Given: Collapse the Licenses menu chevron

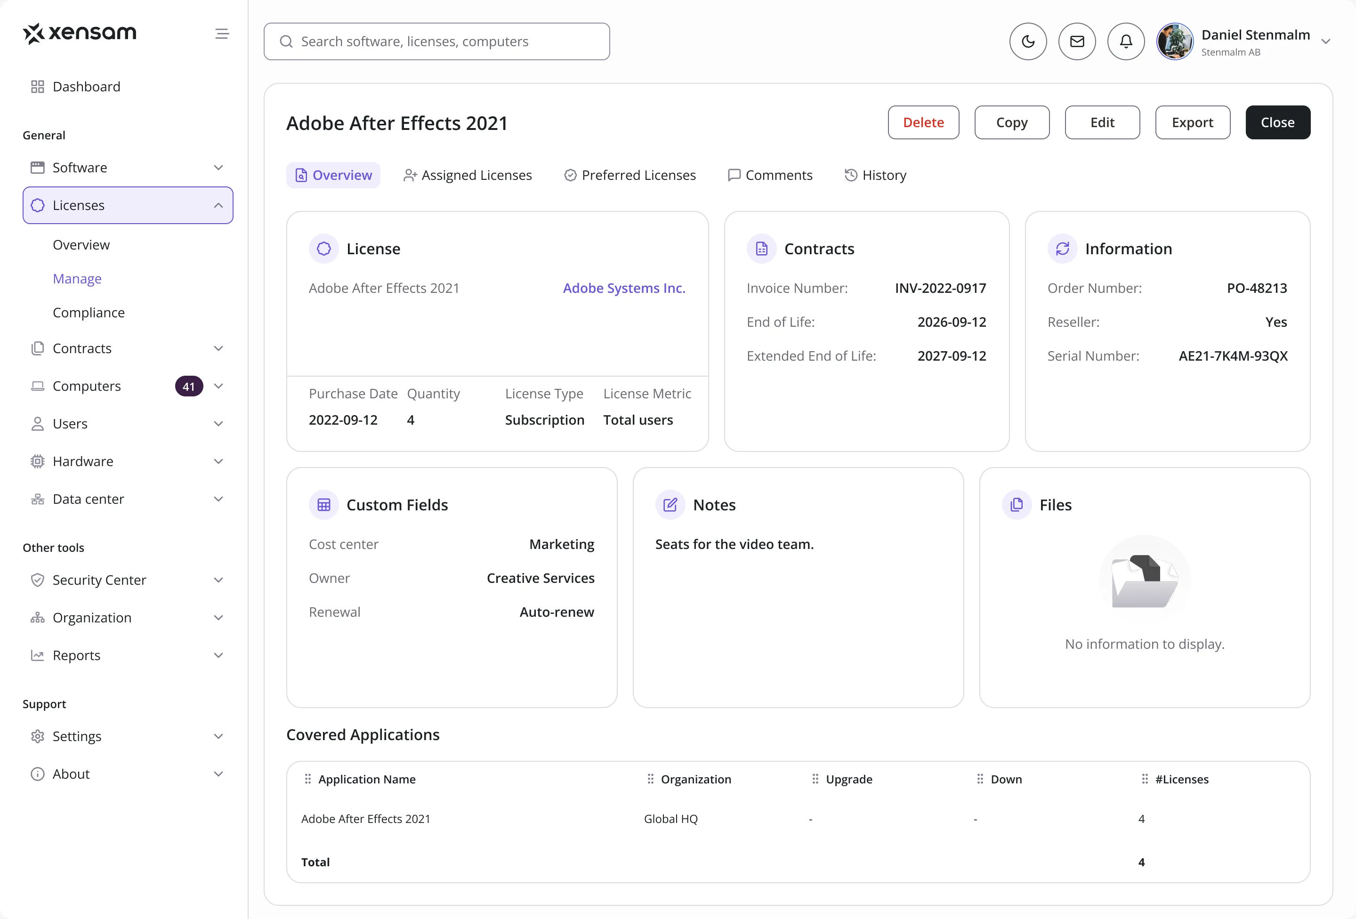Looking at the screenshot, I should (218, 205).
